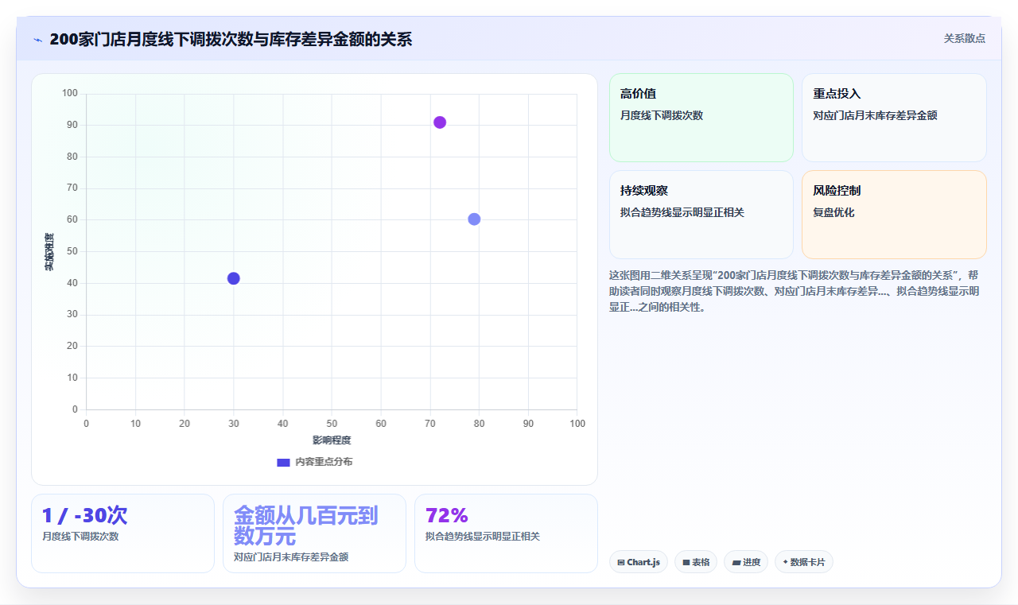Click the 1 / -30次 stat value
This screenshot has height=605, width=1018.
(85, 515)
